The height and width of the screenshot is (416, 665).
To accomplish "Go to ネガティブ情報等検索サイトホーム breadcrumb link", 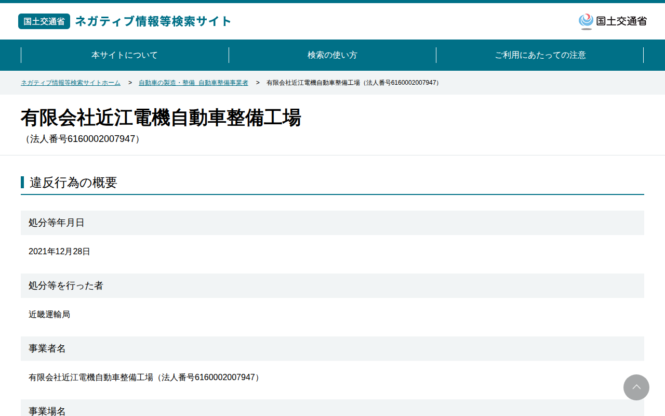I will click(71, 83).
